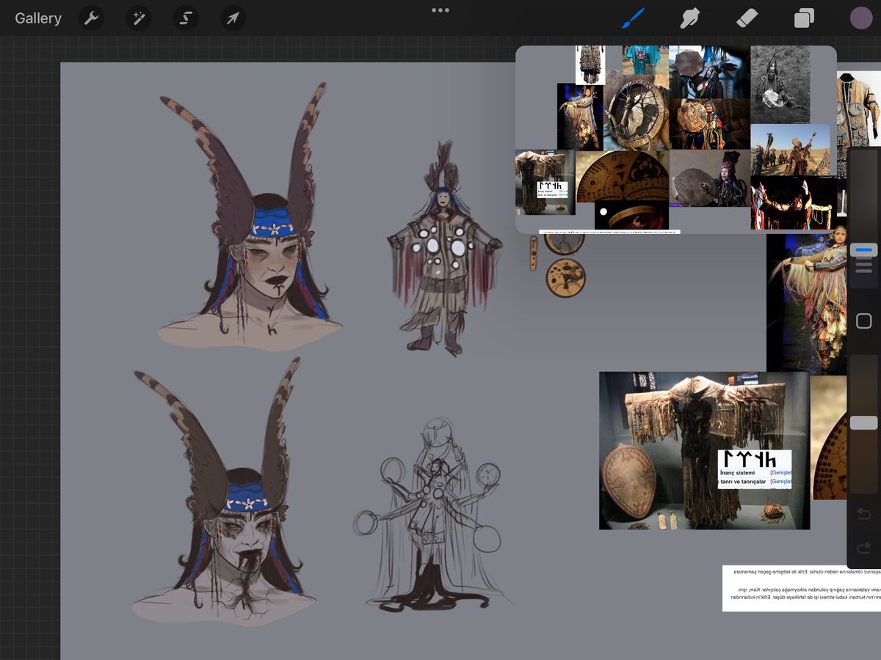The height and width of the screenshot is (660, 881).
Task: Tap the brush opacity slider handle
Action: pos(864,422)
